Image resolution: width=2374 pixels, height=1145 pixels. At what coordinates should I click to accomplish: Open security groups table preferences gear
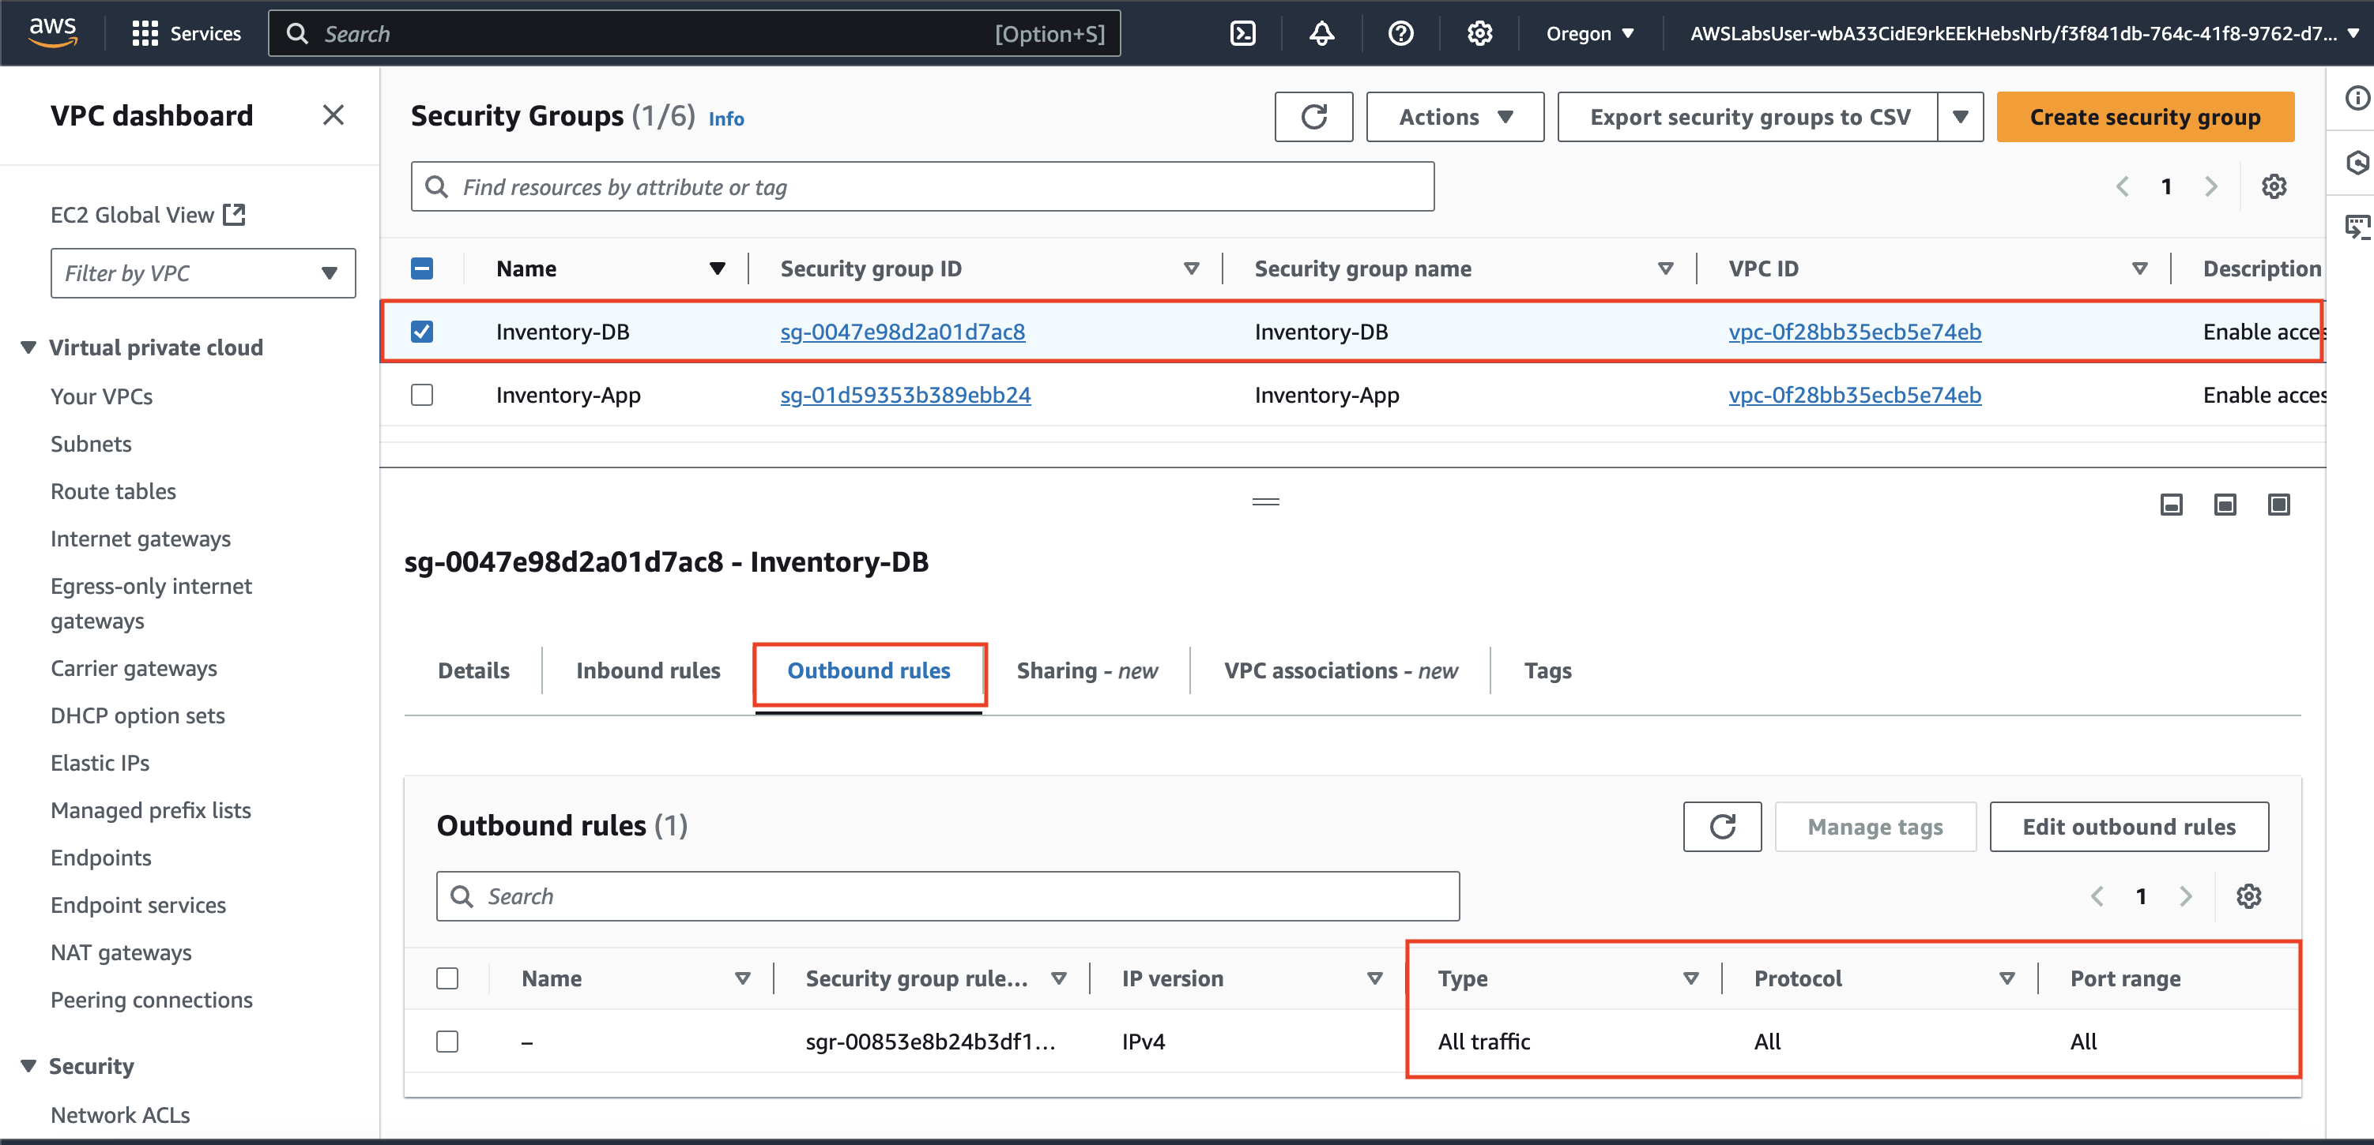coord(2274,187)
